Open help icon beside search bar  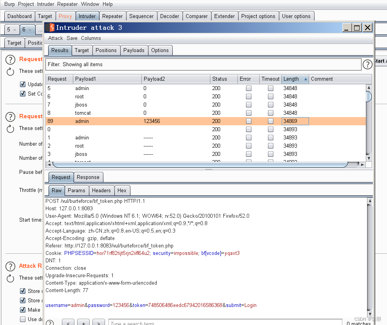50,323
